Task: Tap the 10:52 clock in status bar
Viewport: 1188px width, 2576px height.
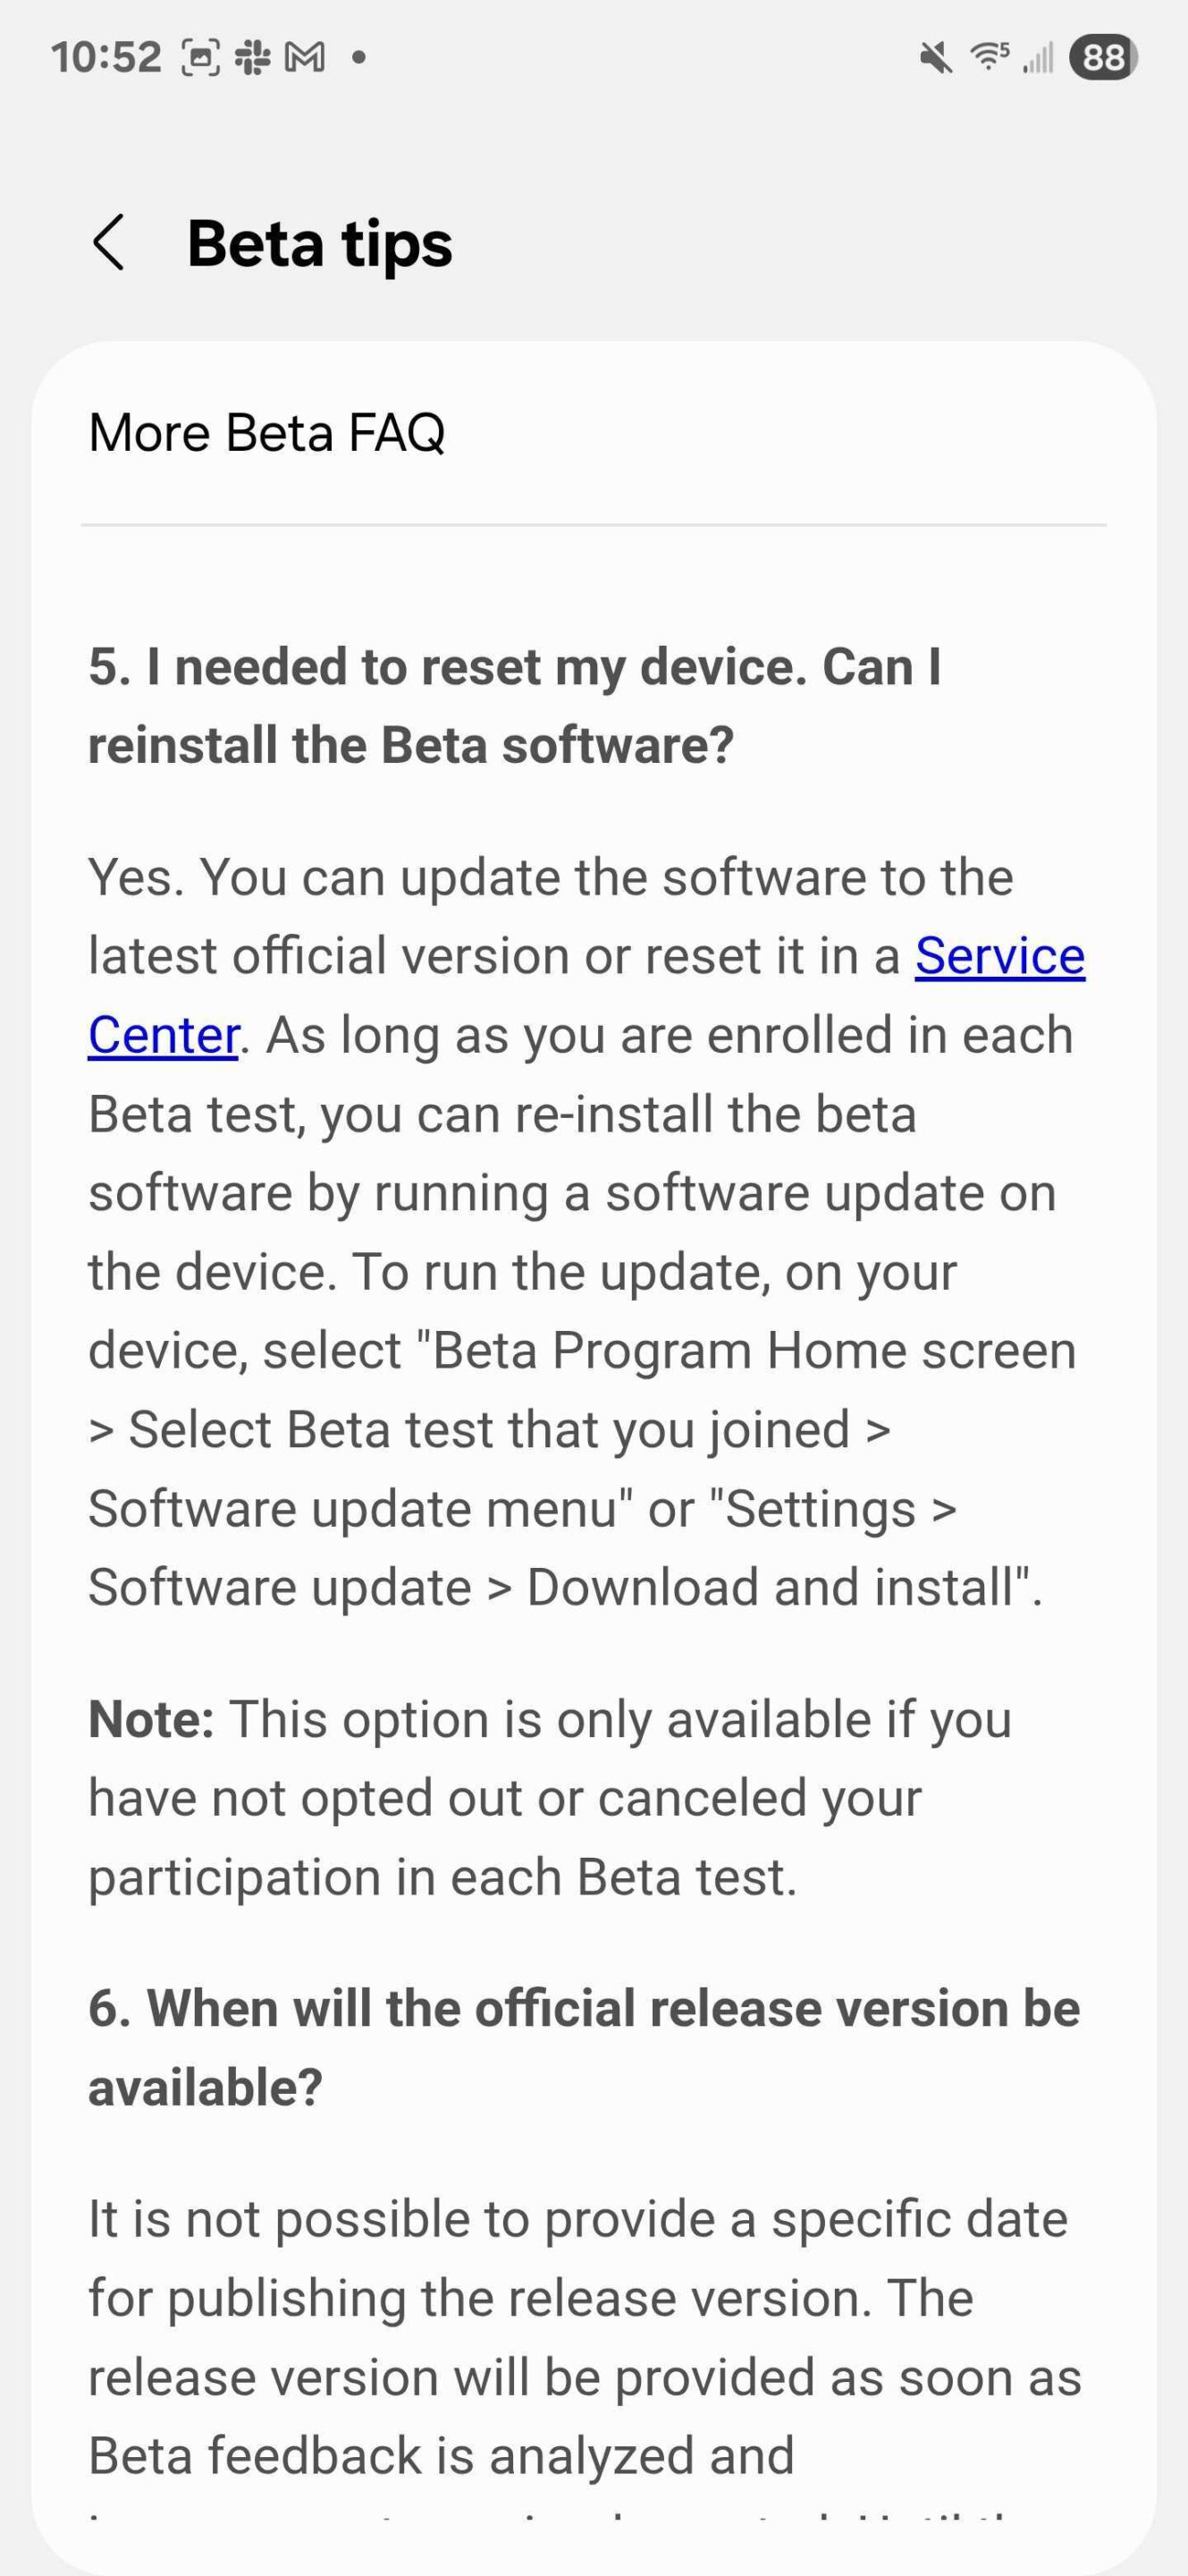Action: point(105,58)
